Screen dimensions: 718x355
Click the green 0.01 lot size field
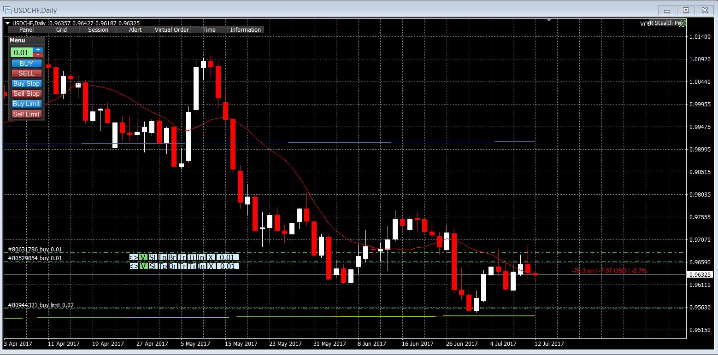pos(21,52)
